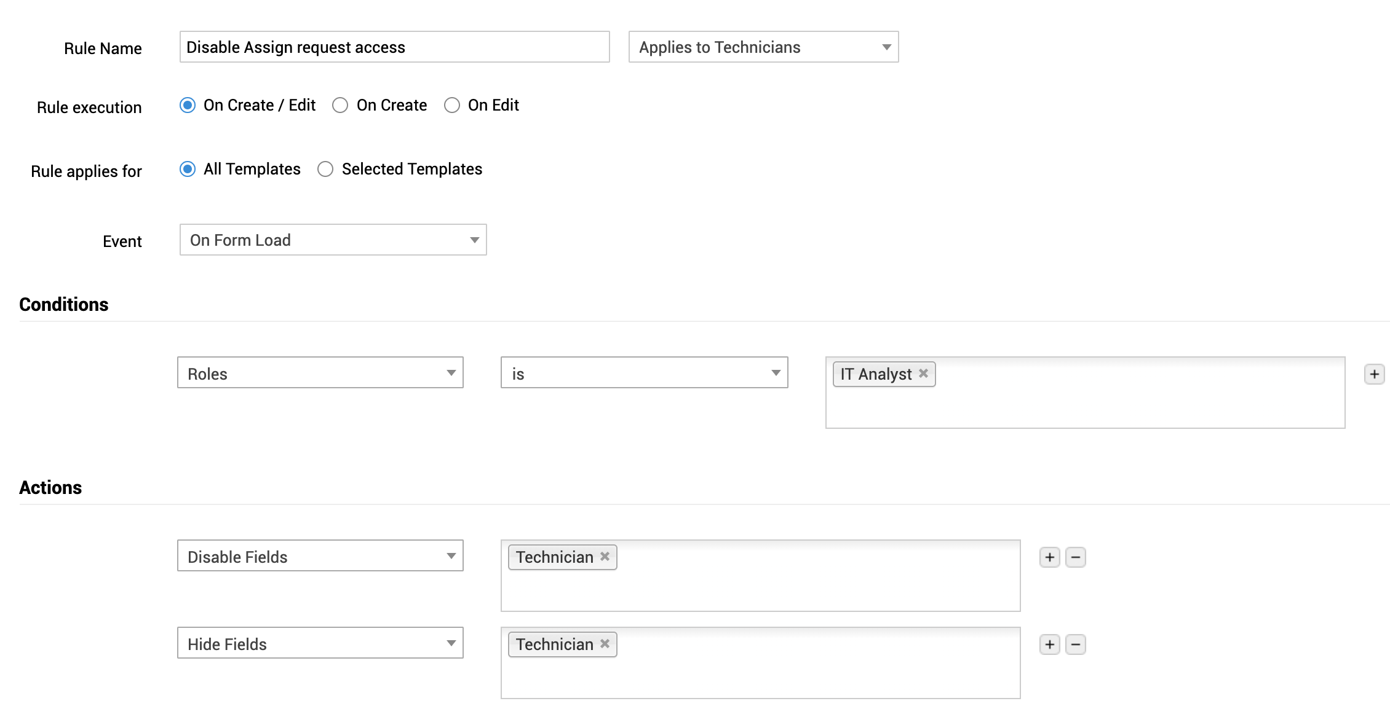Click the Rule execution label
The height and width of the screenshot is (709, 1390).
click(89, 108)
